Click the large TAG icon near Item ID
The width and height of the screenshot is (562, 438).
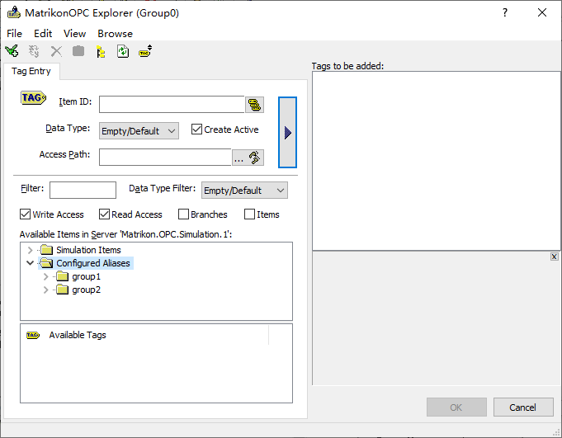33,98
